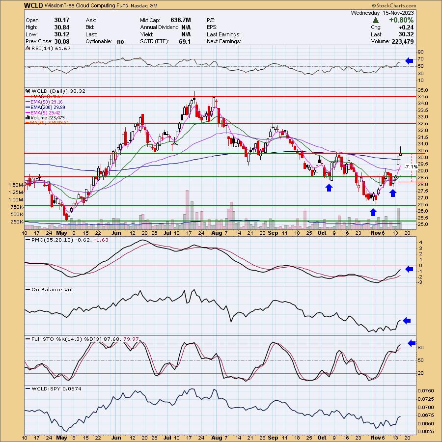This screenshot has height=442, width=442.
Task: Click the Next Earnings label
Action: coord(224,41)
